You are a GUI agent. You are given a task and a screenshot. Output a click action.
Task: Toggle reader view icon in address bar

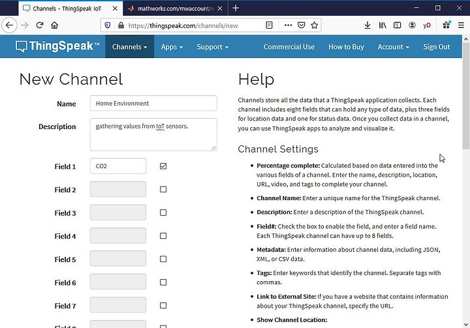tap(269, 25)
